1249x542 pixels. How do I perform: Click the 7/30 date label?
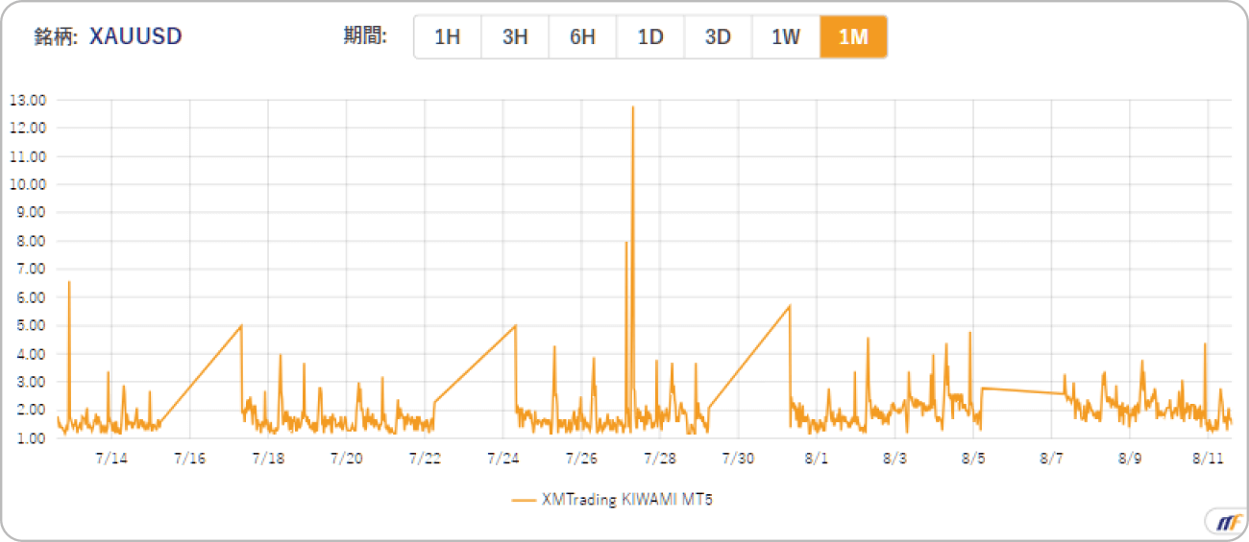click(738, 458)
